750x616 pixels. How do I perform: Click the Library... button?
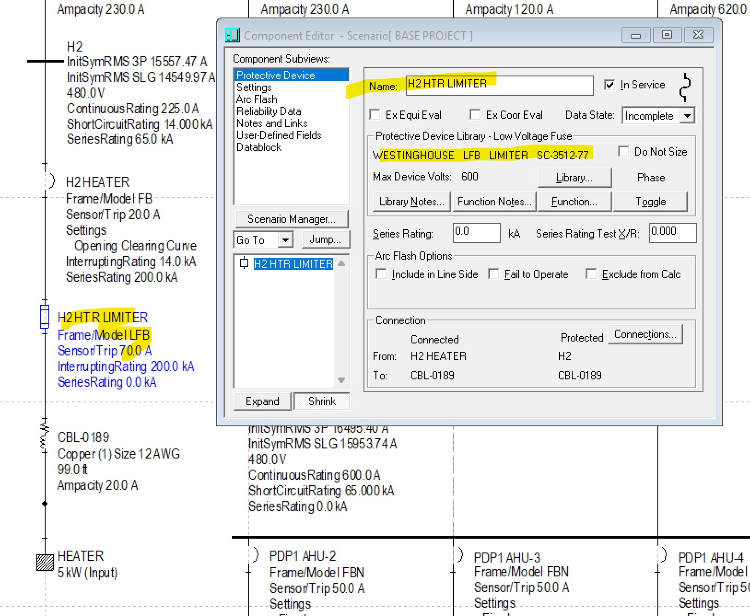pos(574,178)
